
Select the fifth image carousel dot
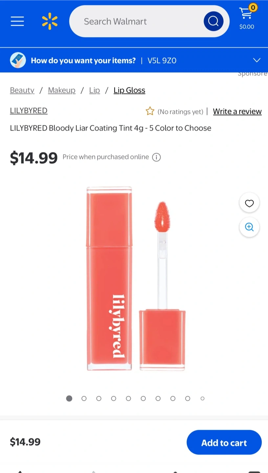[x=128, y=398]
